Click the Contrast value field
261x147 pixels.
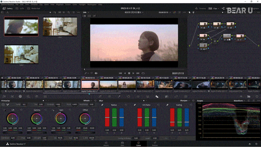pyautogui.click(x=58, y=105)
